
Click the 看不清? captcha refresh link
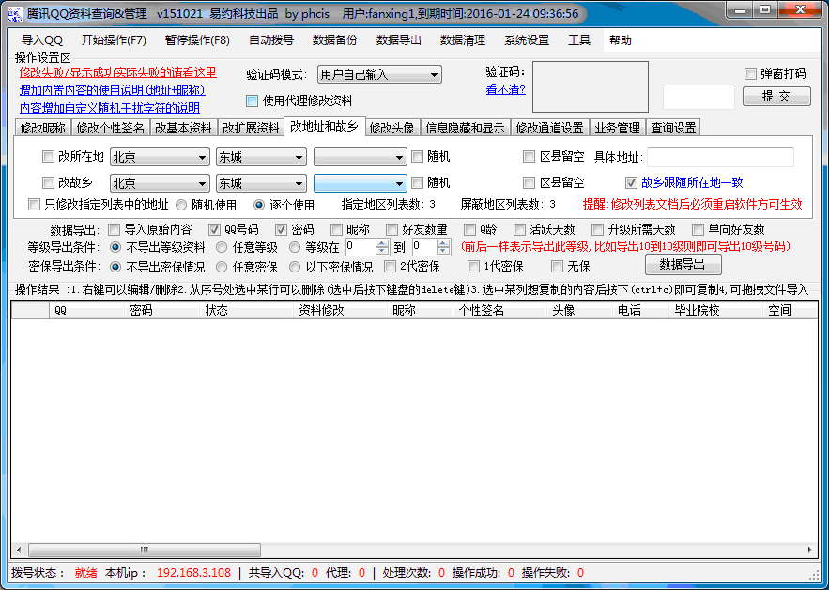tap(505, 89)
